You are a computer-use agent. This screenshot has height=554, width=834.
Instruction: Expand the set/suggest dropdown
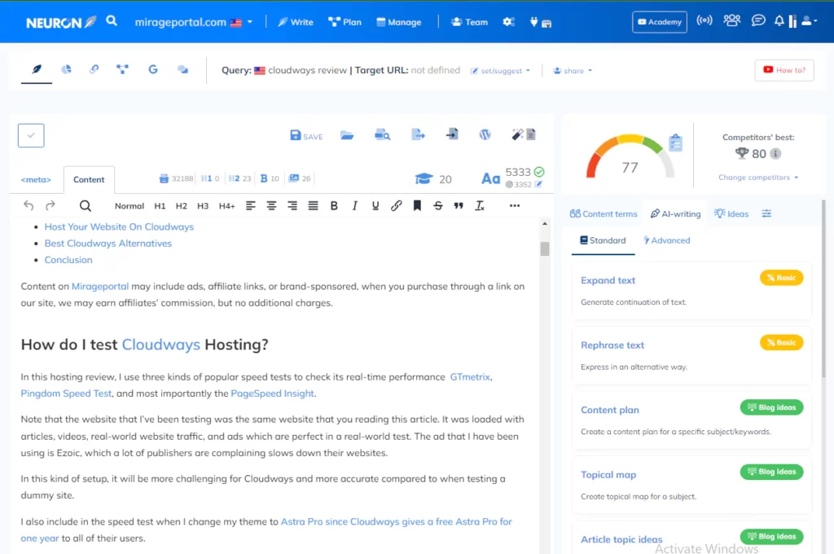(x=501, y=70)
